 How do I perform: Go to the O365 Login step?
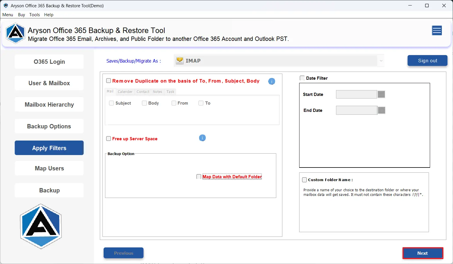point(49,62)
